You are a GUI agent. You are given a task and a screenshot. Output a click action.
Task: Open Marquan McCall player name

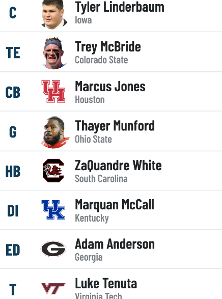(x=115, y=205)
